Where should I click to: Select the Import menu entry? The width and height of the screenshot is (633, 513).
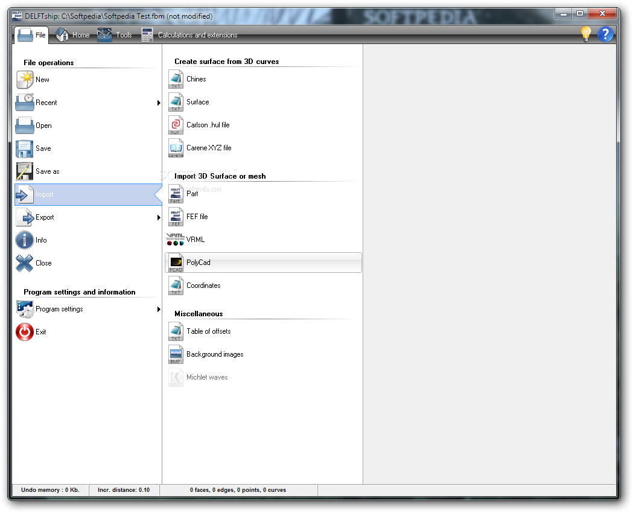click(x=88, y=194)
